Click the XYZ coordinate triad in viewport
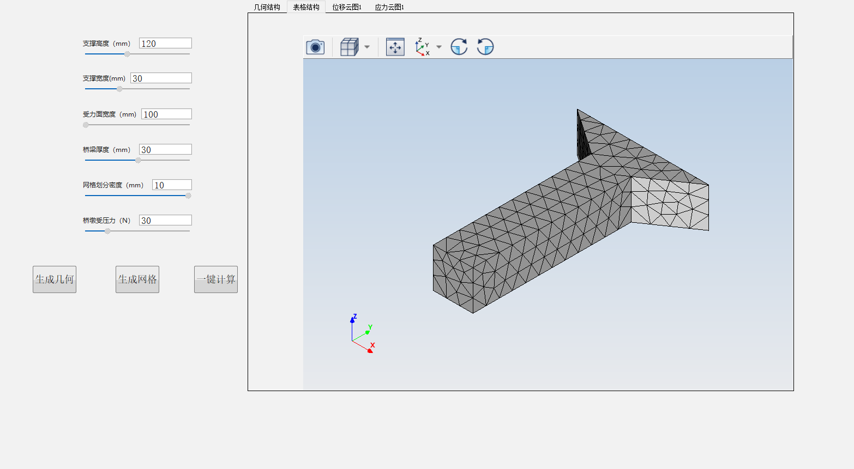 click(362, 333)
